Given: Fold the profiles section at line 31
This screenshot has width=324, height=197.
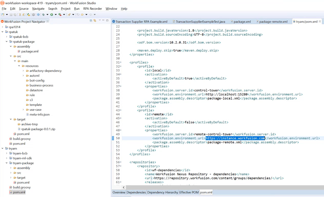Looking at the screenshot, I should [120, 63].
